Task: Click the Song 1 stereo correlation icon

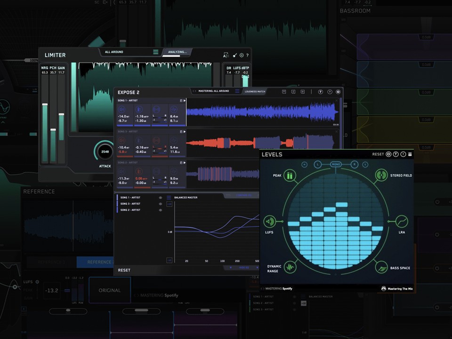Action: point(156,110)
